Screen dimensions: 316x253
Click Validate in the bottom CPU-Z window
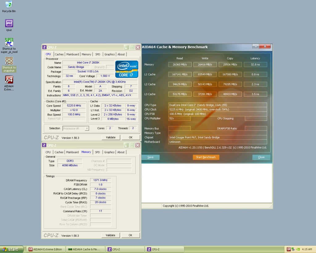tap(110, 235)
